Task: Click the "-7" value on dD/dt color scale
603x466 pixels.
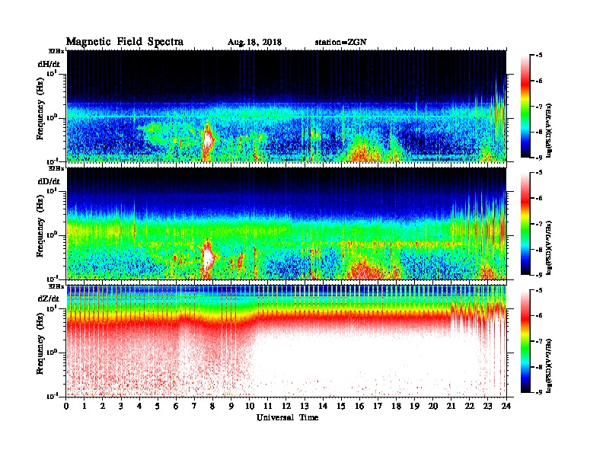Action: [x=539, y=223]
